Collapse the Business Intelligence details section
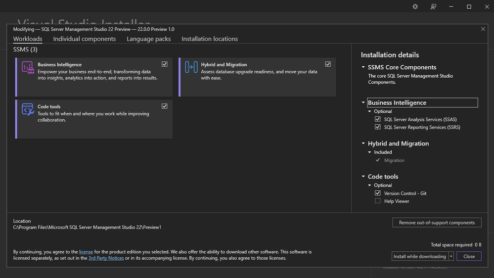 [363, 102]
